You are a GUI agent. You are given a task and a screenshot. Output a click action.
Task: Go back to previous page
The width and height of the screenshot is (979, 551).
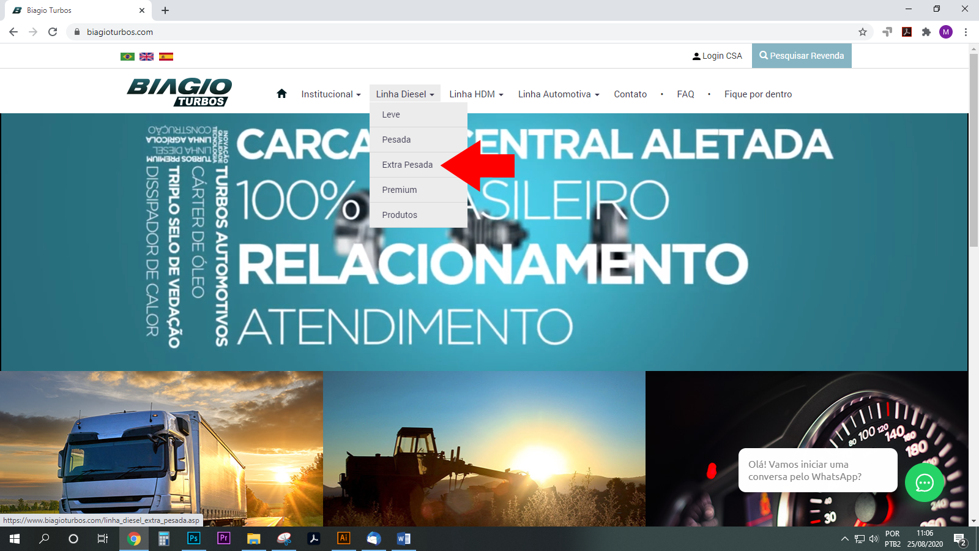coord(13,32)
